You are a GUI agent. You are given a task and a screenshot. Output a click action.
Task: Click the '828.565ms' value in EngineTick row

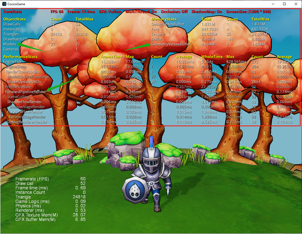click(237, 62)
